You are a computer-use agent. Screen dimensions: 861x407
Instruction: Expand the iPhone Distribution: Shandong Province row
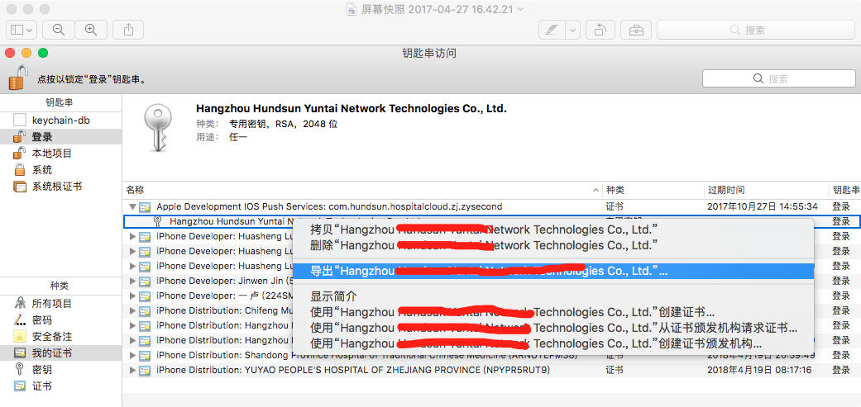132,356
